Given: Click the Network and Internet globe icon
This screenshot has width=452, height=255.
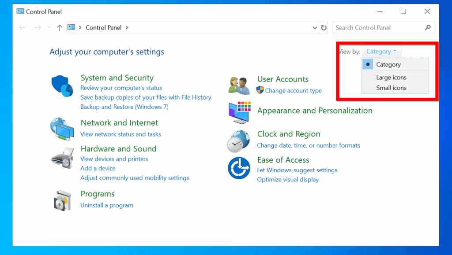Looking at the screenshot, I should point(62,129).
